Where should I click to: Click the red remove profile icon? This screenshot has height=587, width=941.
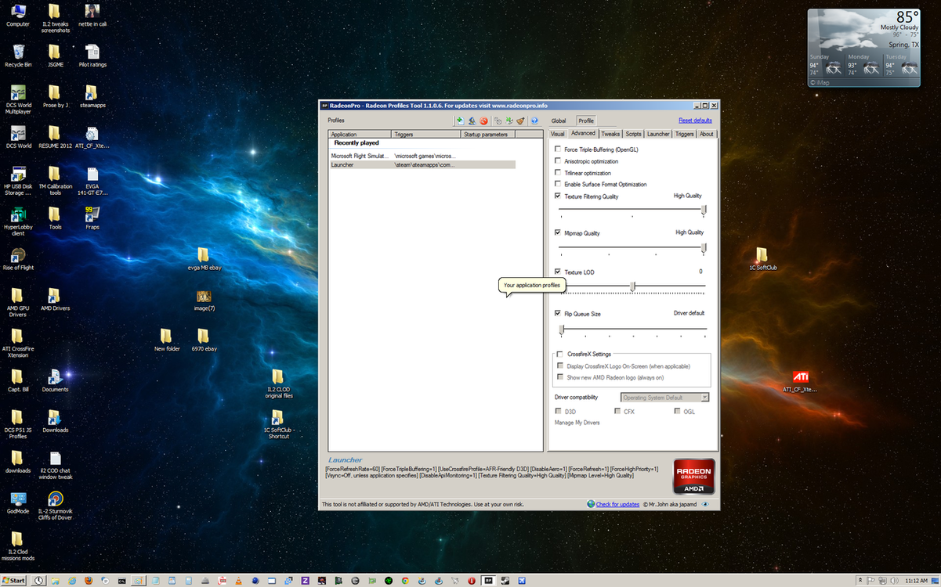point(483,121)
